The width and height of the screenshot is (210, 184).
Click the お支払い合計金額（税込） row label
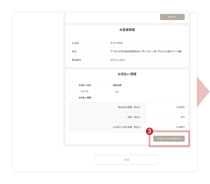127,127
